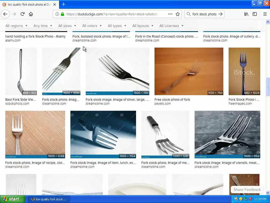Click 'Fork Stock Photo' freeimages title
This screenshot has height=203, width=270.
point(244,100)
